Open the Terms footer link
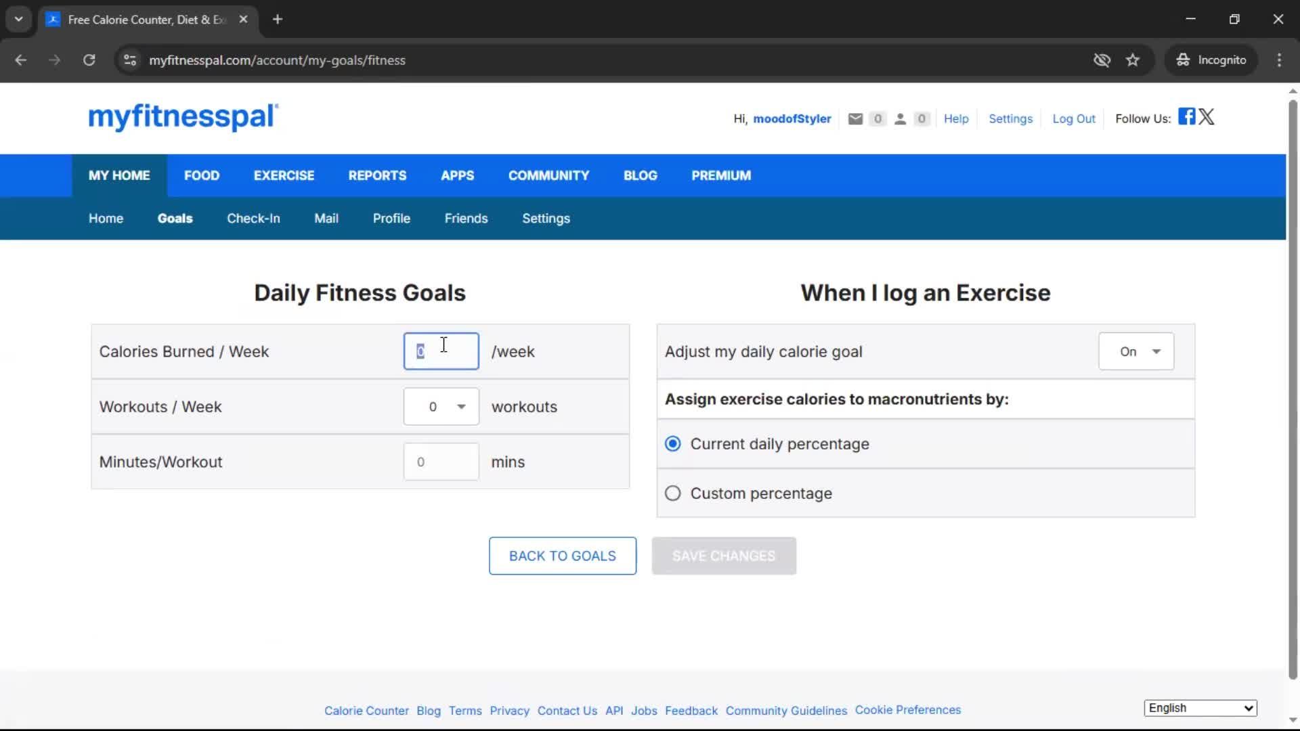1300x731 pixels. [465, 711]
